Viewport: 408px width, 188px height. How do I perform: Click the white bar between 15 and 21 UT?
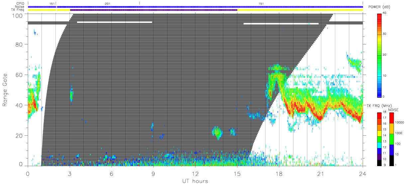pos(281,24)
